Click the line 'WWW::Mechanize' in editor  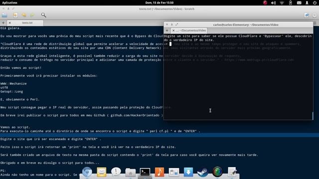13,84
